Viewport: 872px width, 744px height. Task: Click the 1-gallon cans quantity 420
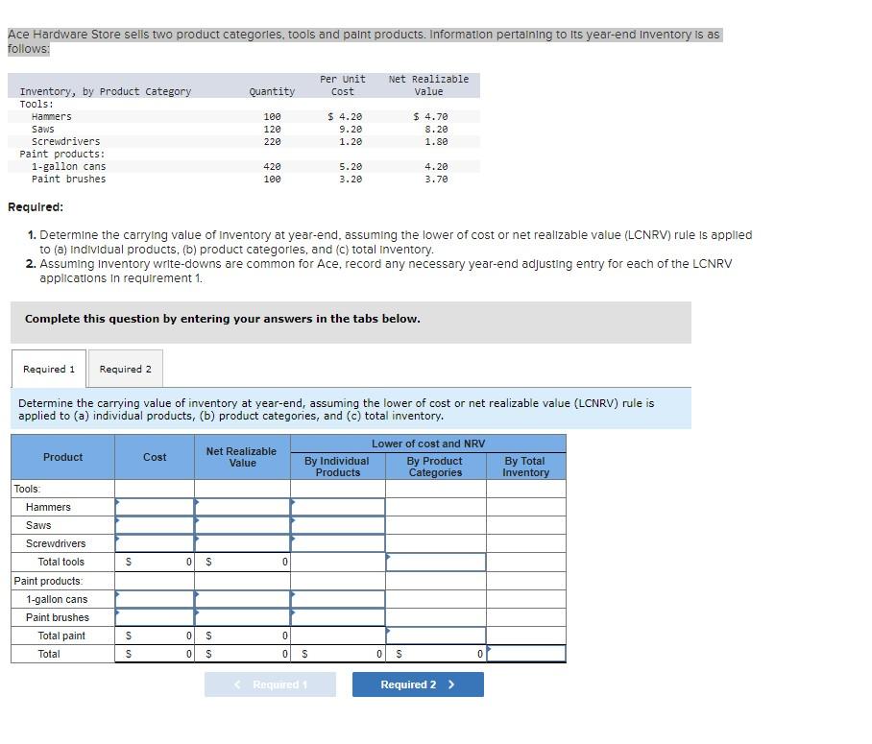[x=272, y=167]
